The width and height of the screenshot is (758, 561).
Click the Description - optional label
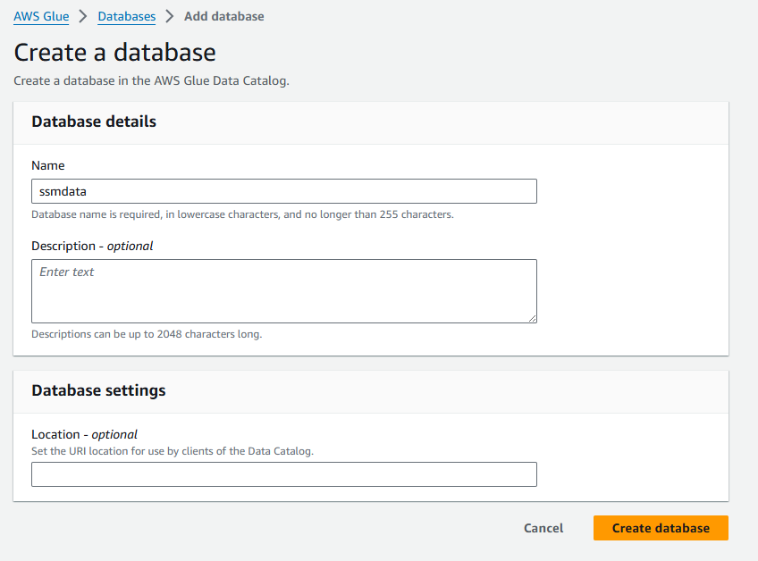pos(92,246)
